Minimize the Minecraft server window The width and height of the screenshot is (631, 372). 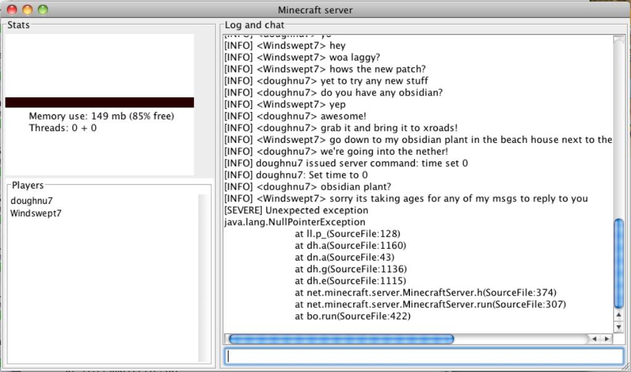[x=27, y=10]
